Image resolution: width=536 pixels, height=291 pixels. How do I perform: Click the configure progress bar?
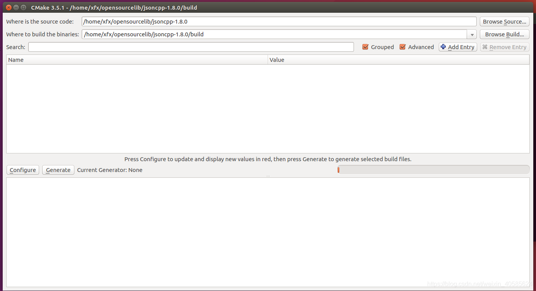pos(433,170)
